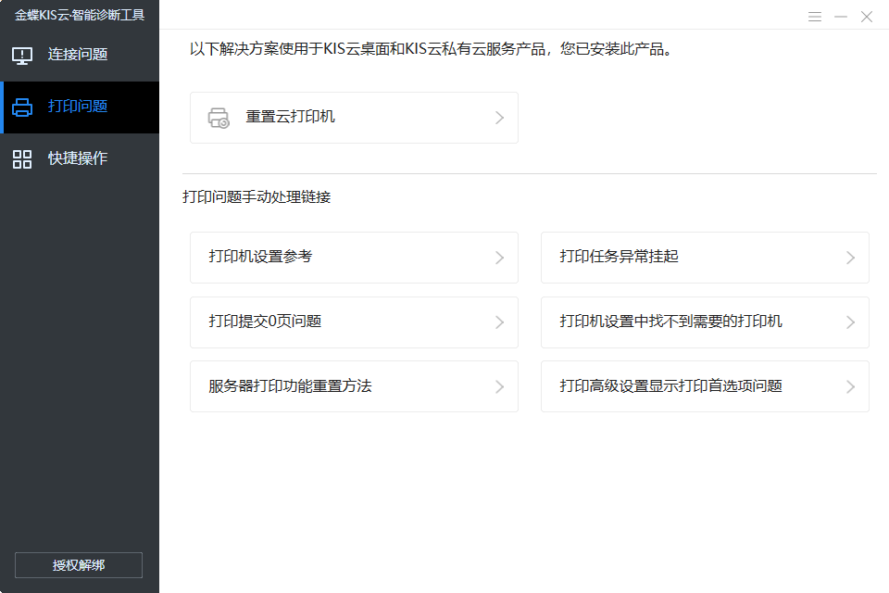Open 服务器打印功能重置方法 link
Screen dimensions: 889x593
[354, 386]
